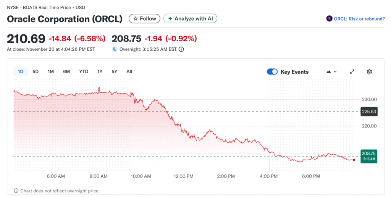Click the overnight price info icon
391x197 pixels.
click(x=181, y=49)
